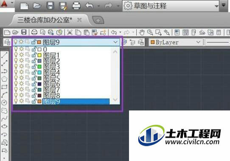Select the Line draw tool

[x=4, y=55]
